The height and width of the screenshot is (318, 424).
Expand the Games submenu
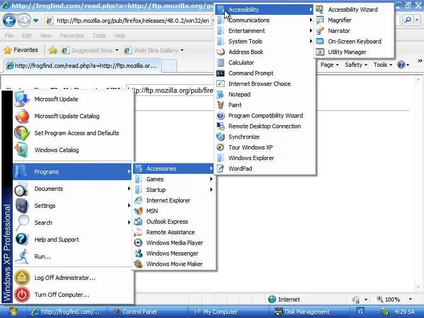tap(174, 179)
